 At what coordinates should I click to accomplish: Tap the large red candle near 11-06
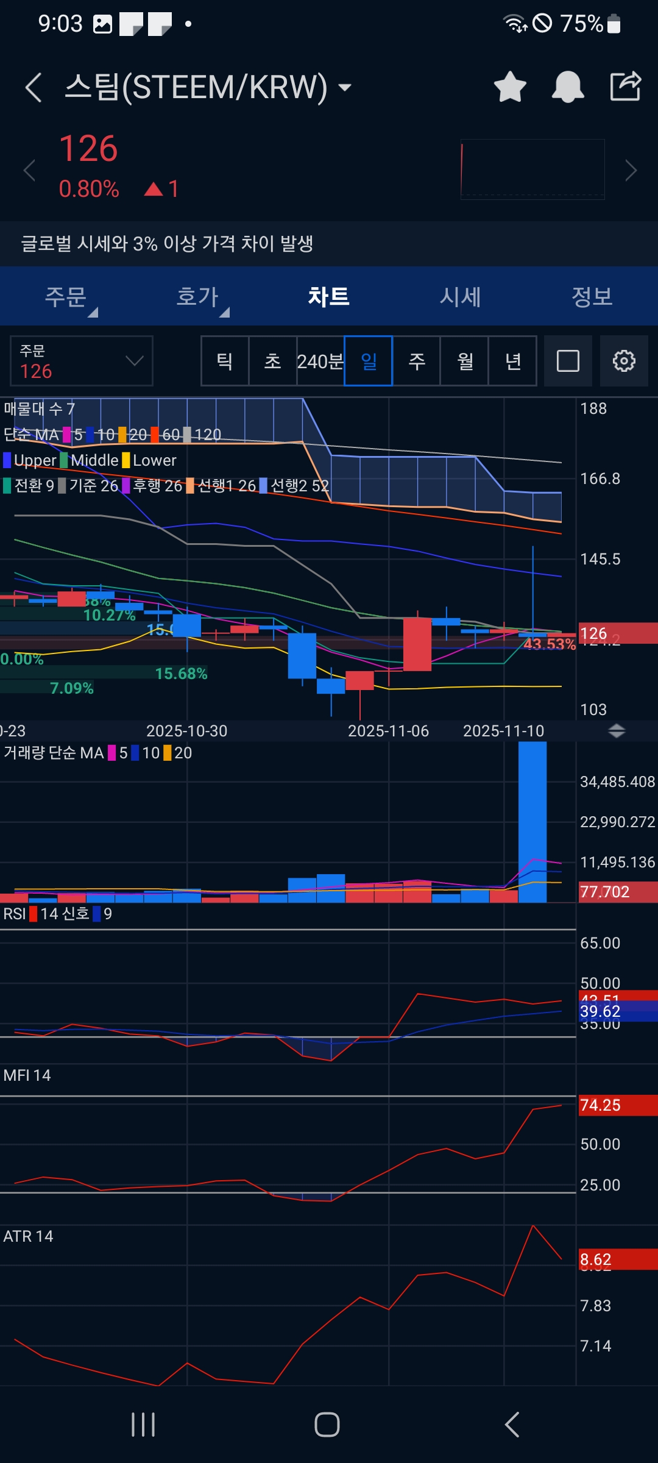[x=417, y=644]
